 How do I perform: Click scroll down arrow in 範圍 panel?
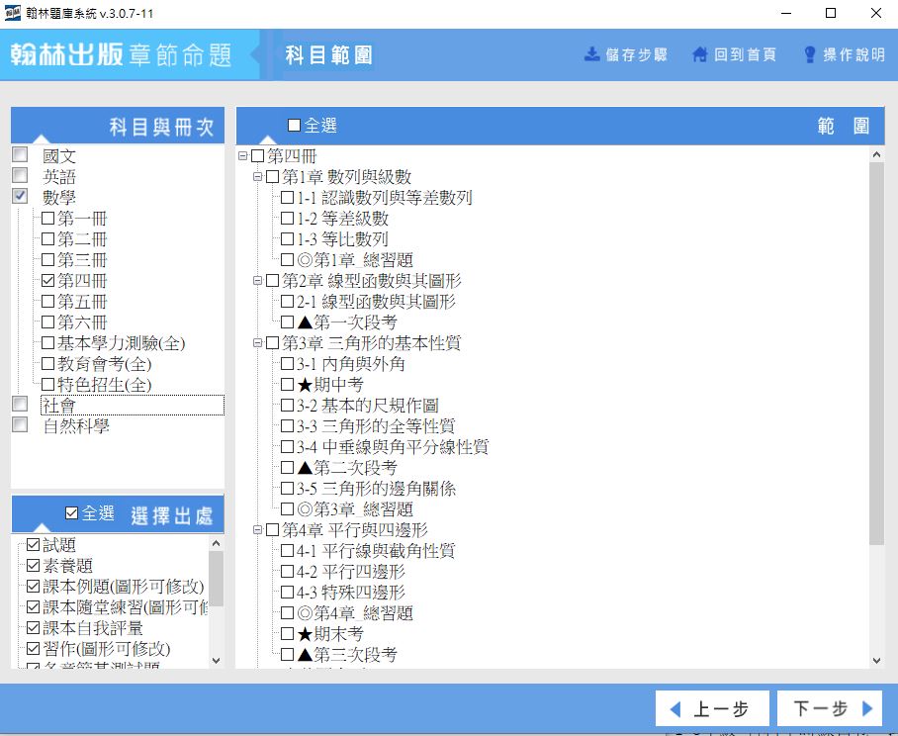click(876, 661)
